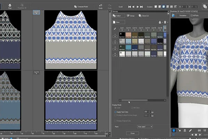This screenshot has width=208, height=139.
Task: Select the highlighted four-screen layout icon
Action: coord(164,7)
